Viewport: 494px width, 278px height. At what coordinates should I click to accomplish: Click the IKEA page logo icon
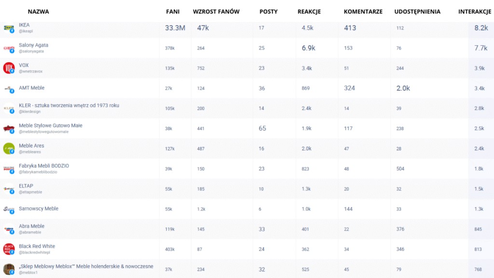point(9,28)
